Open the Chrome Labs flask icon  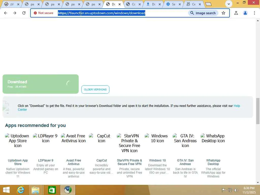236,13
